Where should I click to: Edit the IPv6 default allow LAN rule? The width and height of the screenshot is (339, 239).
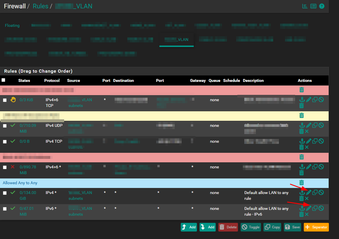pos(309,208)
